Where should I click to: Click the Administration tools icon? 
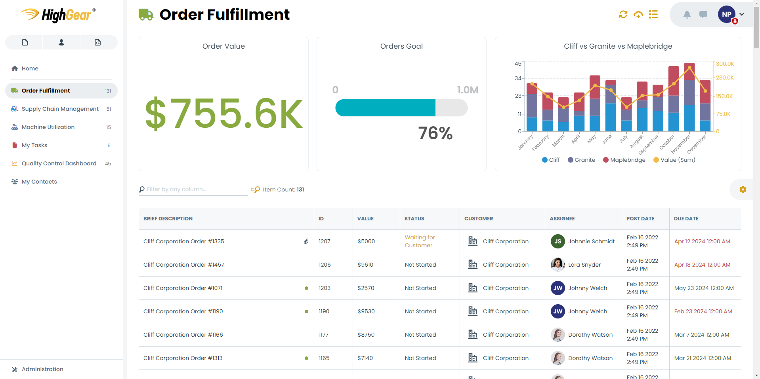click(x=15, y=369)
